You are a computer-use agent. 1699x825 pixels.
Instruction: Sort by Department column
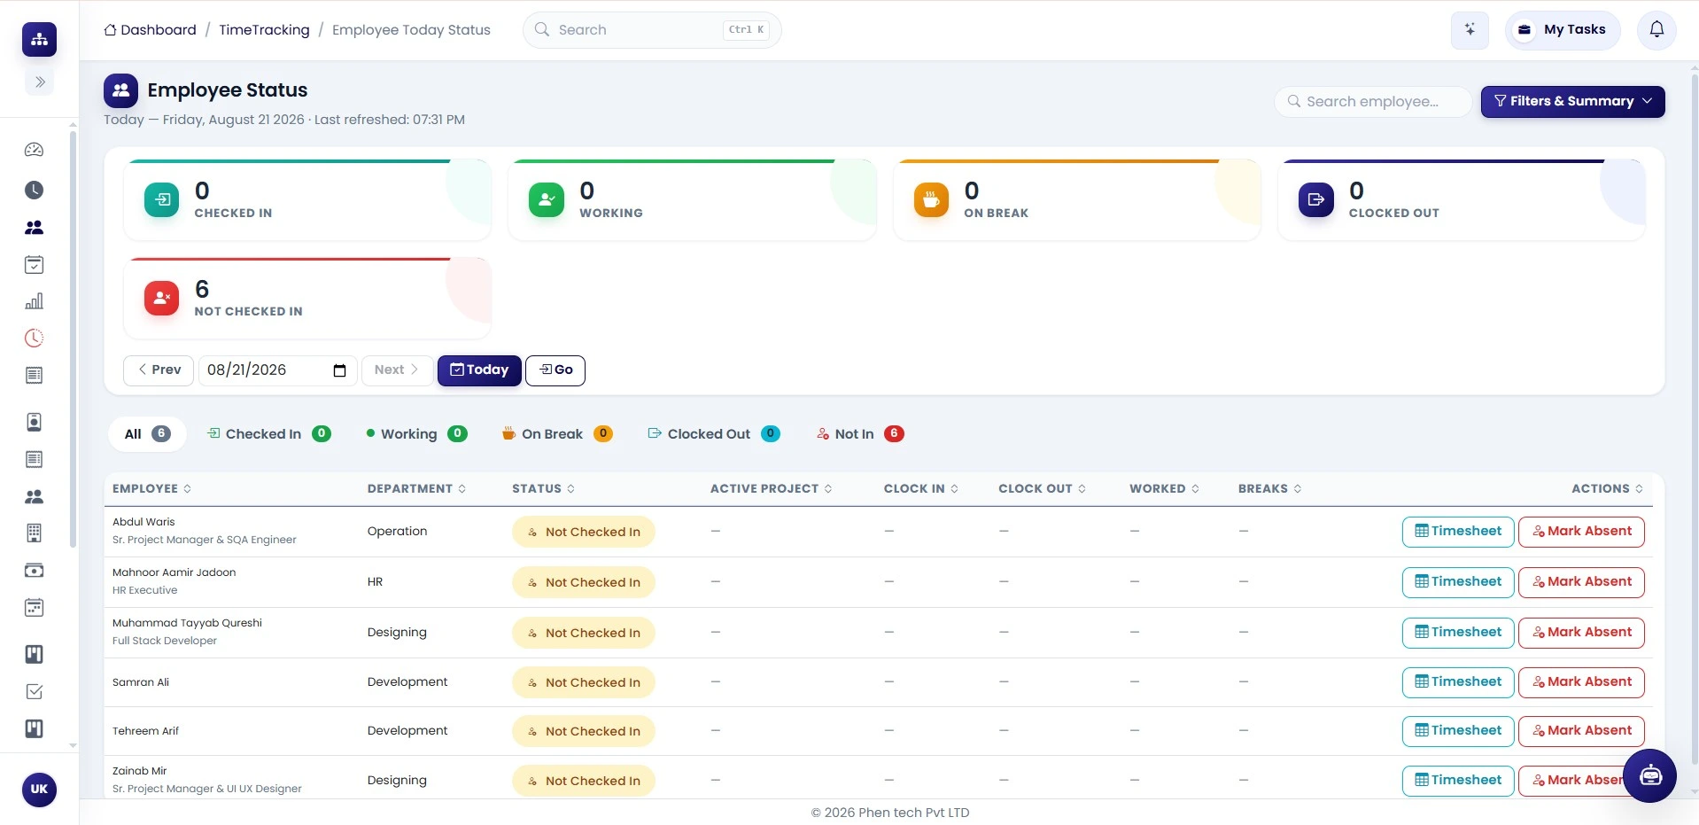click(416, 489)
